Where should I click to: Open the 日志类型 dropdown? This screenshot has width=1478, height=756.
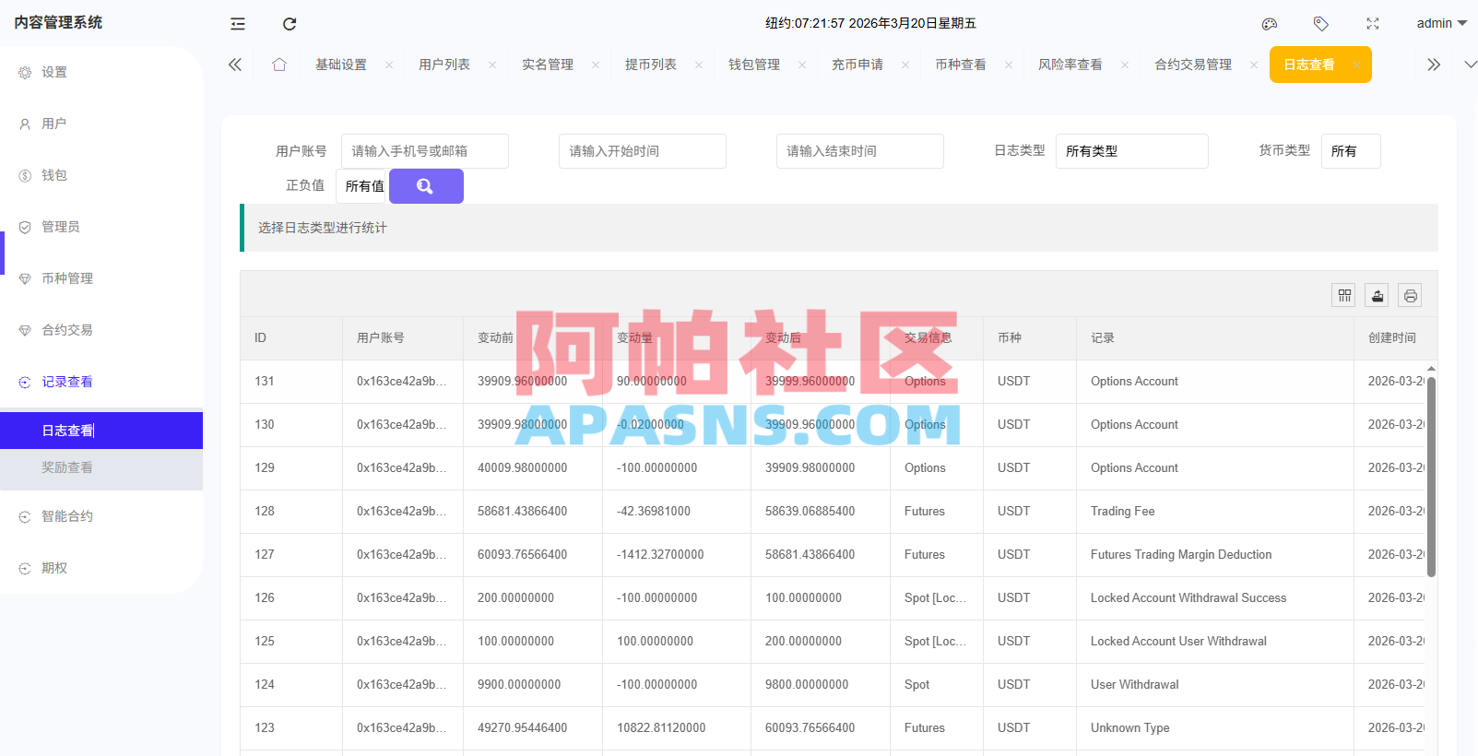[x=1132, y=151]
